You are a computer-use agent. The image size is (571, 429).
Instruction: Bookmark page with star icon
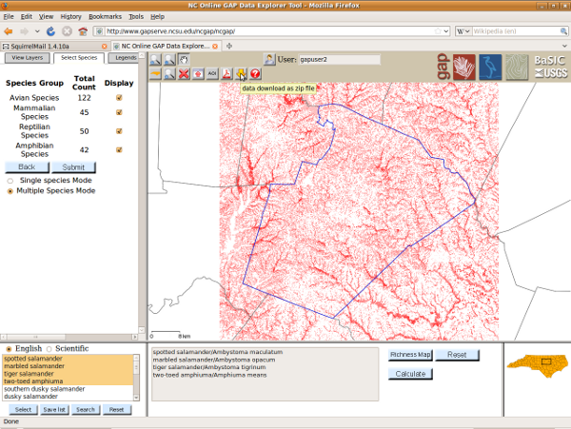coord(438,31)
